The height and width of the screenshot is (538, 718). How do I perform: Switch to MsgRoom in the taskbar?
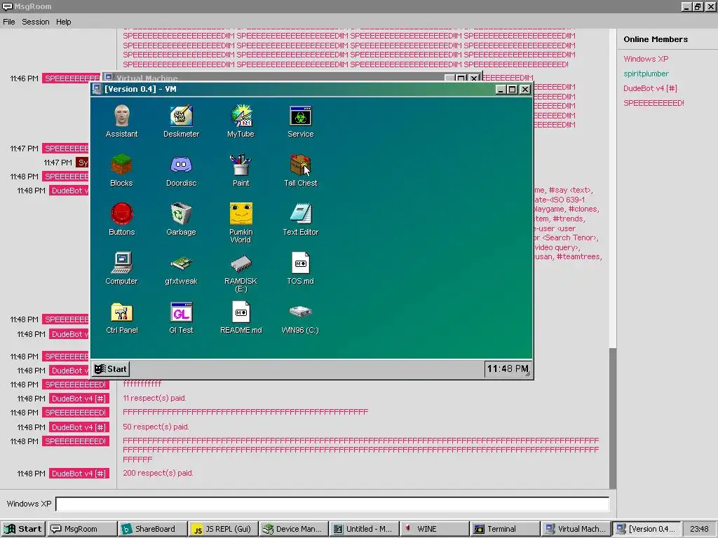(x=82, y=529)
